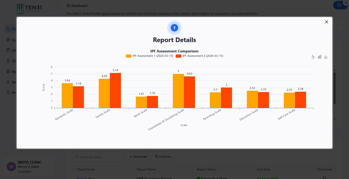Viewport: 349px width, 179px height.
Task: Close the Report Details dialog
Action: (x=327, y=22)
